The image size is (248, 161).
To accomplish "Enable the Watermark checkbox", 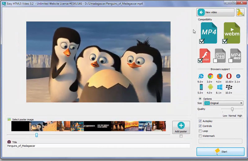I will pyautogui.click(x=200, y=136).
